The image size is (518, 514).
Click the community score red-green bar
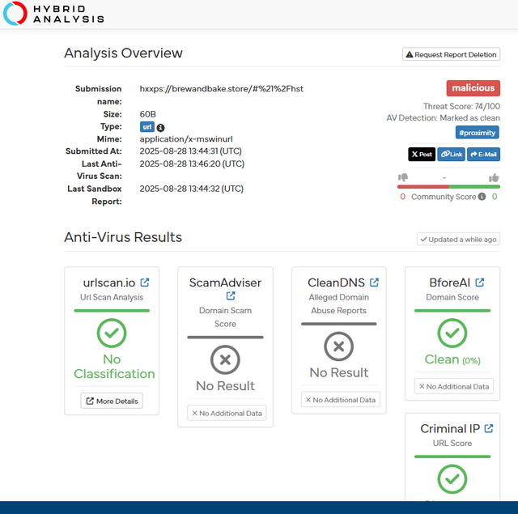[x=448, y=187]
